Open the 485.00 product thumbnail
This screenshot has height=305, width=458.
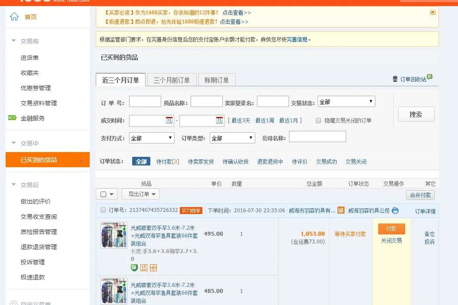(114, 291)
